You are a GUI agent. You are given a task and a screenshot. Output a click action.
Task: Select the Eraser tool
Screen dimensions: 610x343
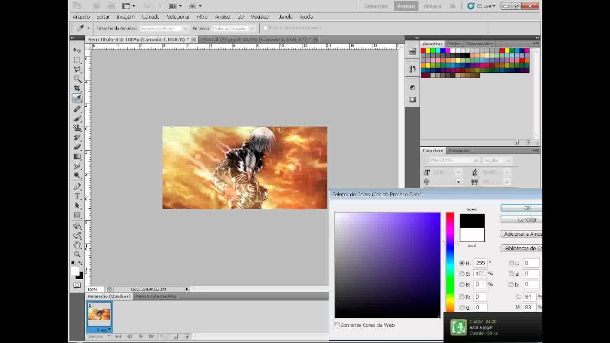tap(77, 147)
